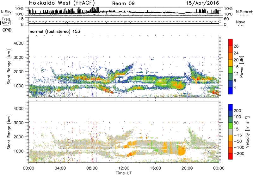Click 'normal (fast stereo) 153' text
The width and height of the screenshot is (253, 175).
(55, 31)
